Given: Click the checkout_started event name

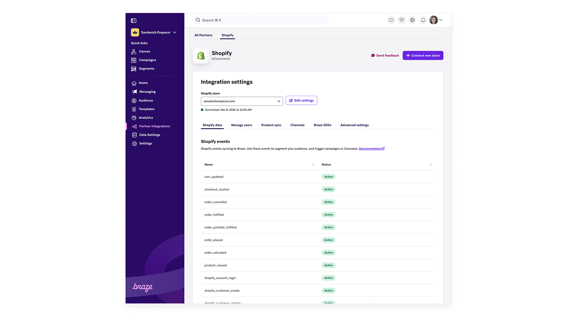Looking at the screenshot, I should [217, 189].
